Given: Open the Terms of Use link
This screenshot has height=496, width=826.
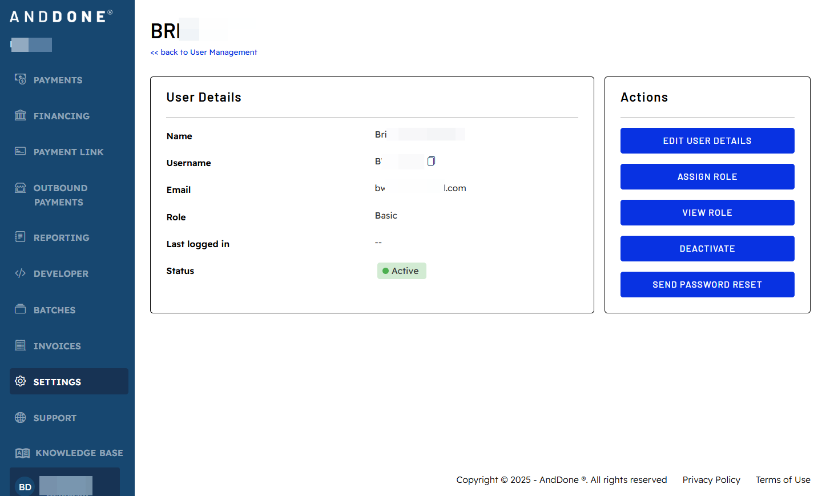Looking at the screenshot, I should [783, 479].
